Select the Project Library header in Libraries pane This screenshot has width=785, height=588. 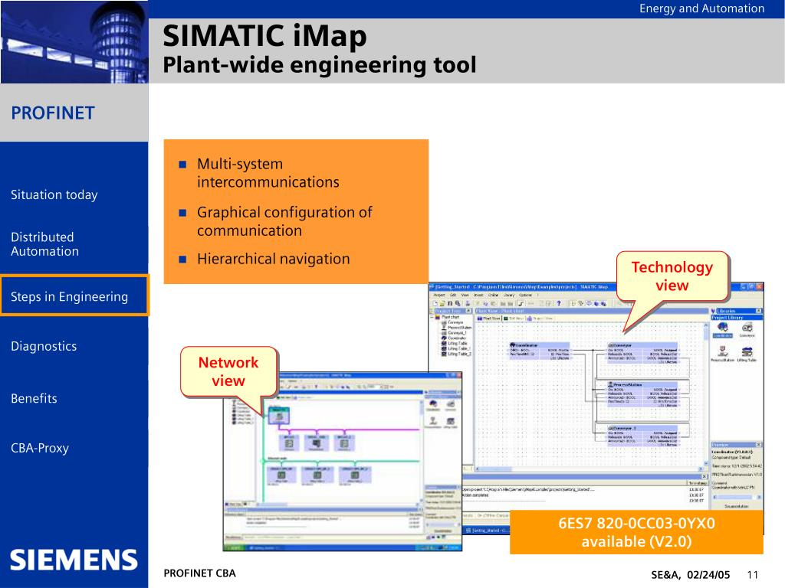coord(737,318)
